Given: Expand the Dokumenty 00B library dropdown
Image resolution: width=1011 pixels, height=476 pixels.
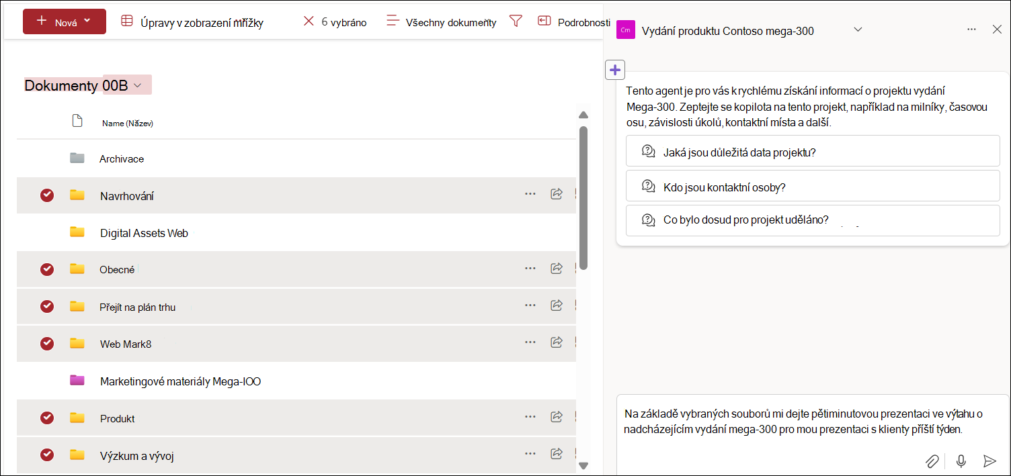Looking at the screenshot, I should tap(137, 85).
